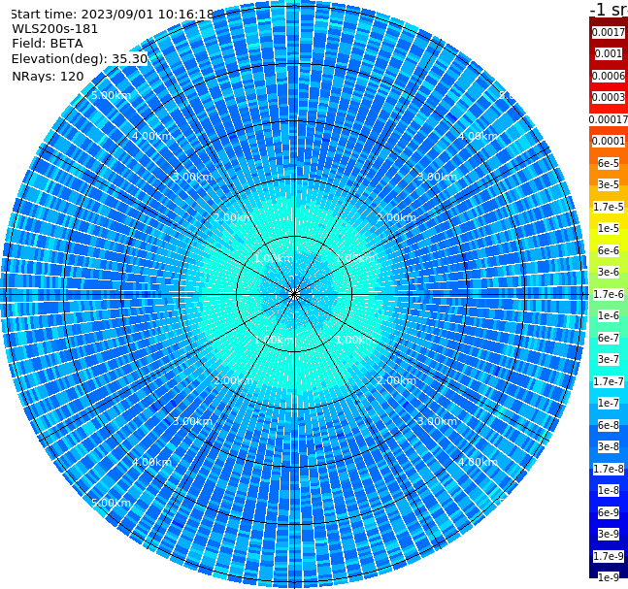Click the 6e-5 colorbar label
The width and height of the screenshot is (628, 589).
click(609, 163)
